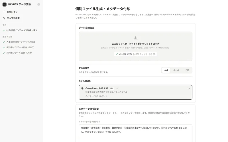Select the .html output extension
Image resolution: width=228 pixels, height=142 pixels.
176,70
